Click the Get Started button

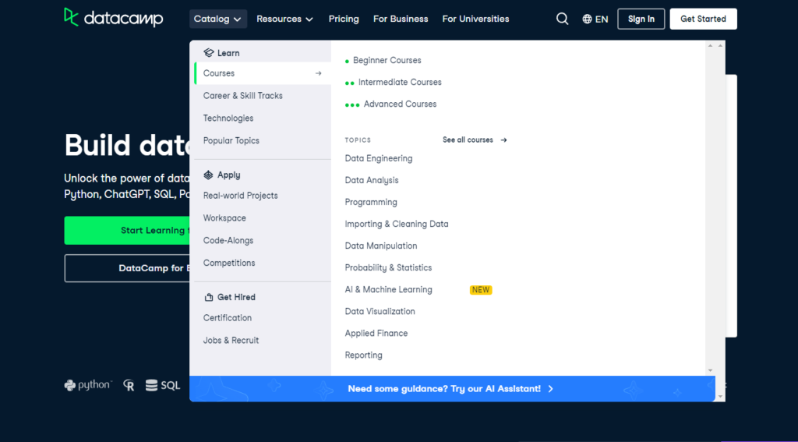703,19
